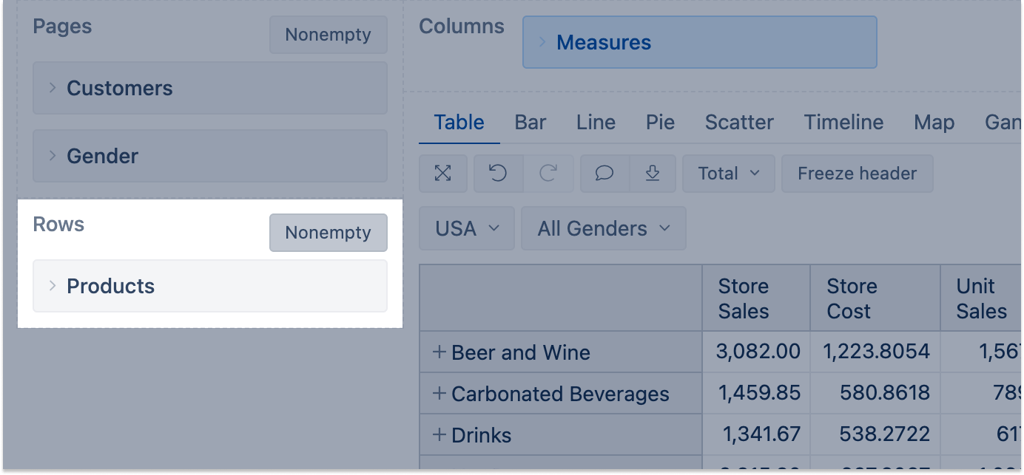Click the undo arrow icon

coord(498,174)
